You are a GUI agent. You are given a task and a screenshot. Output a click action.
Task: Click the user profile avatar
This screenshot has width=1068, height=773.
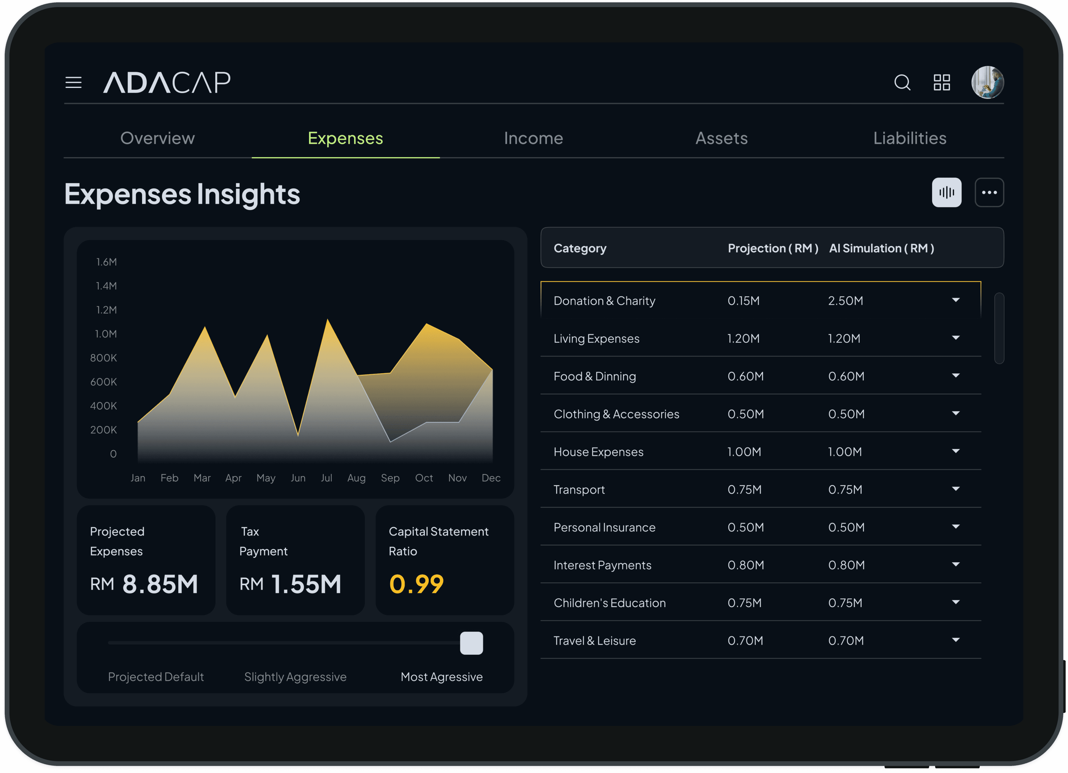click(x=987, y=82)
